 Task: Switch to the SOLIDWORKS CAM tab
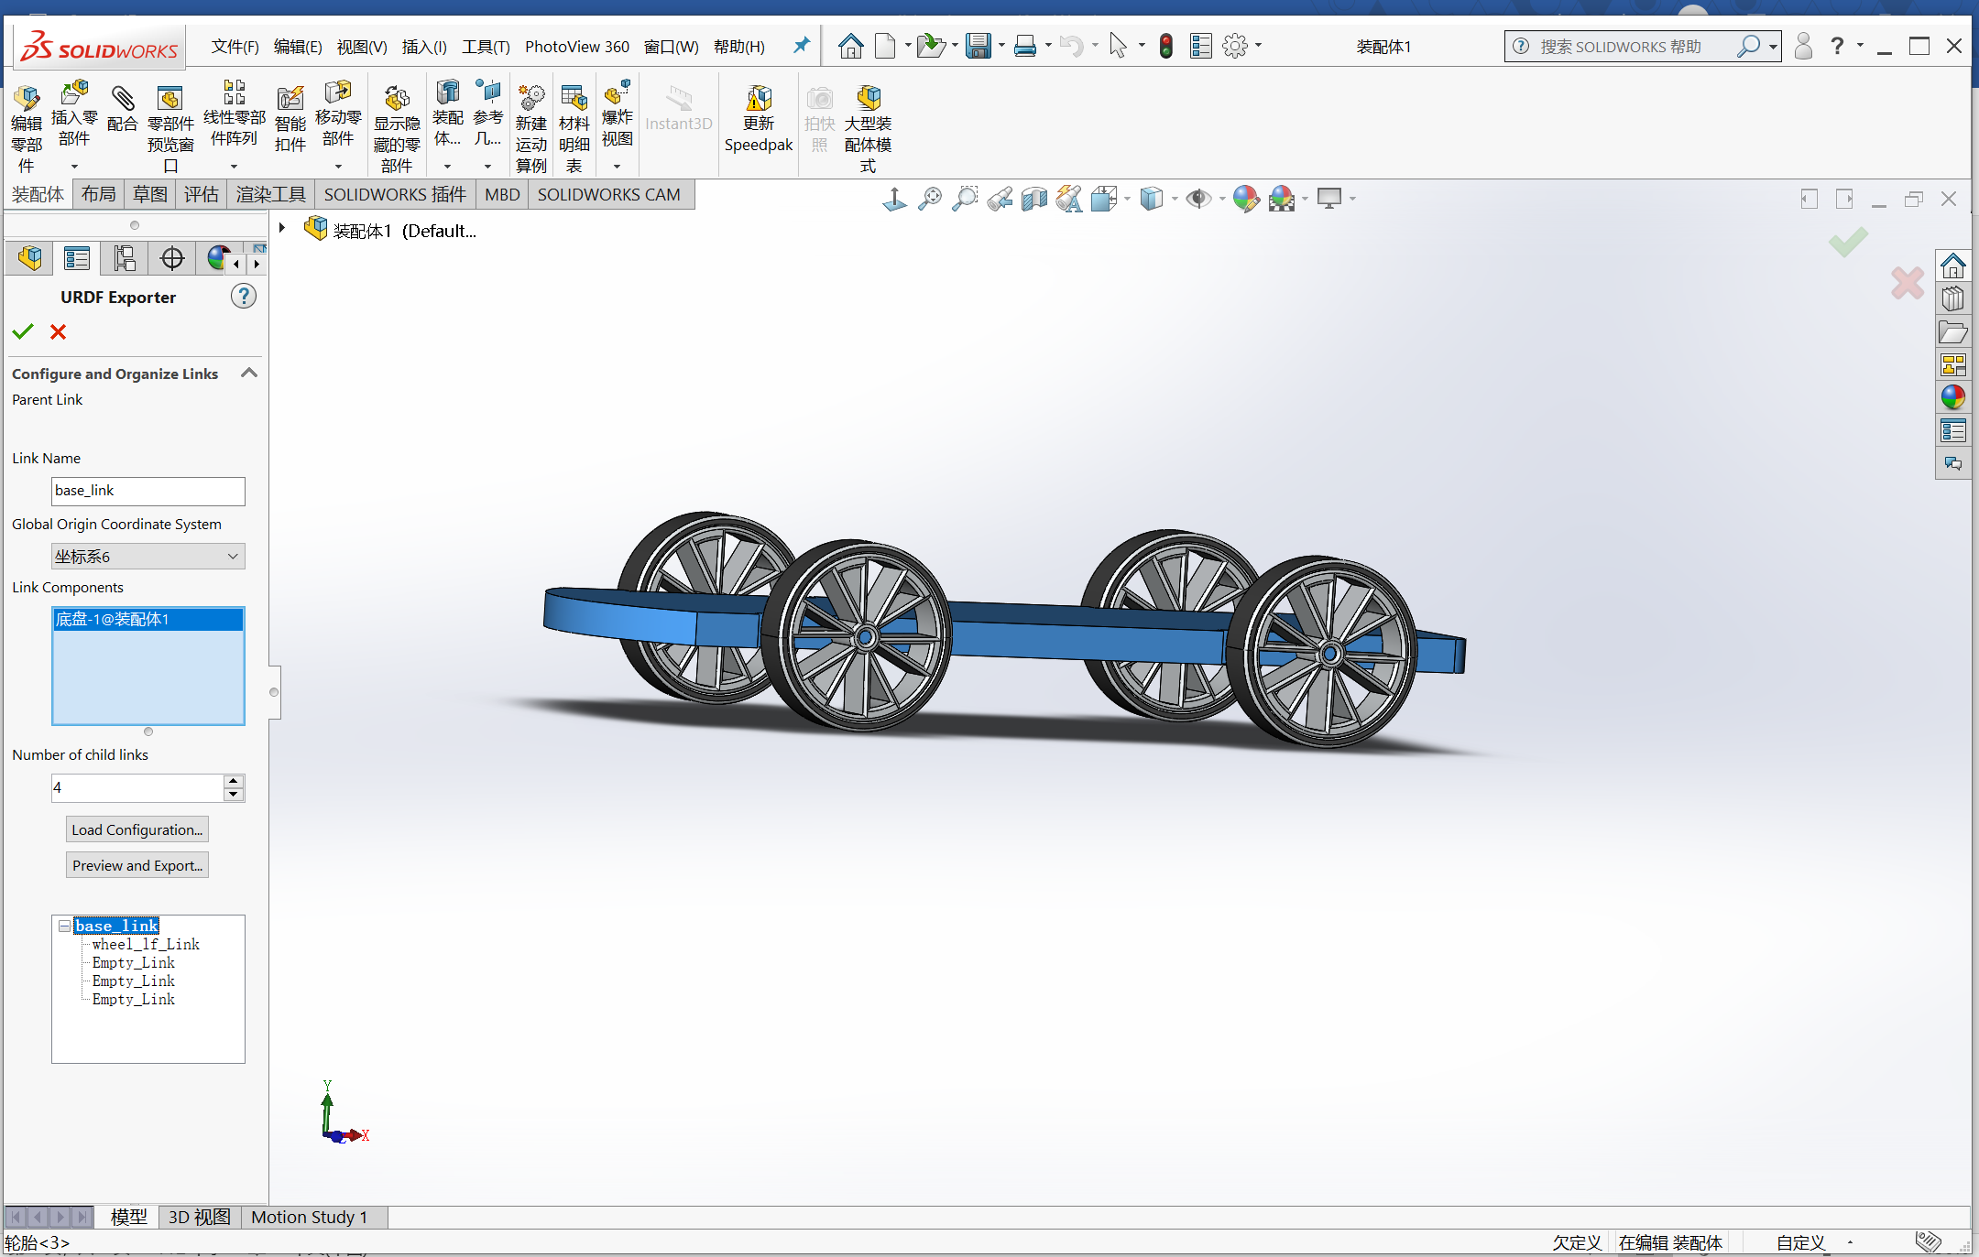click(x=608, y=194)
